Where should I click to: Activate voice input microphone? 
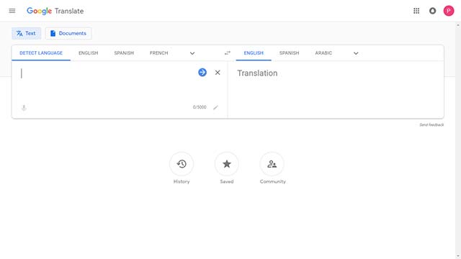point(24,107)
